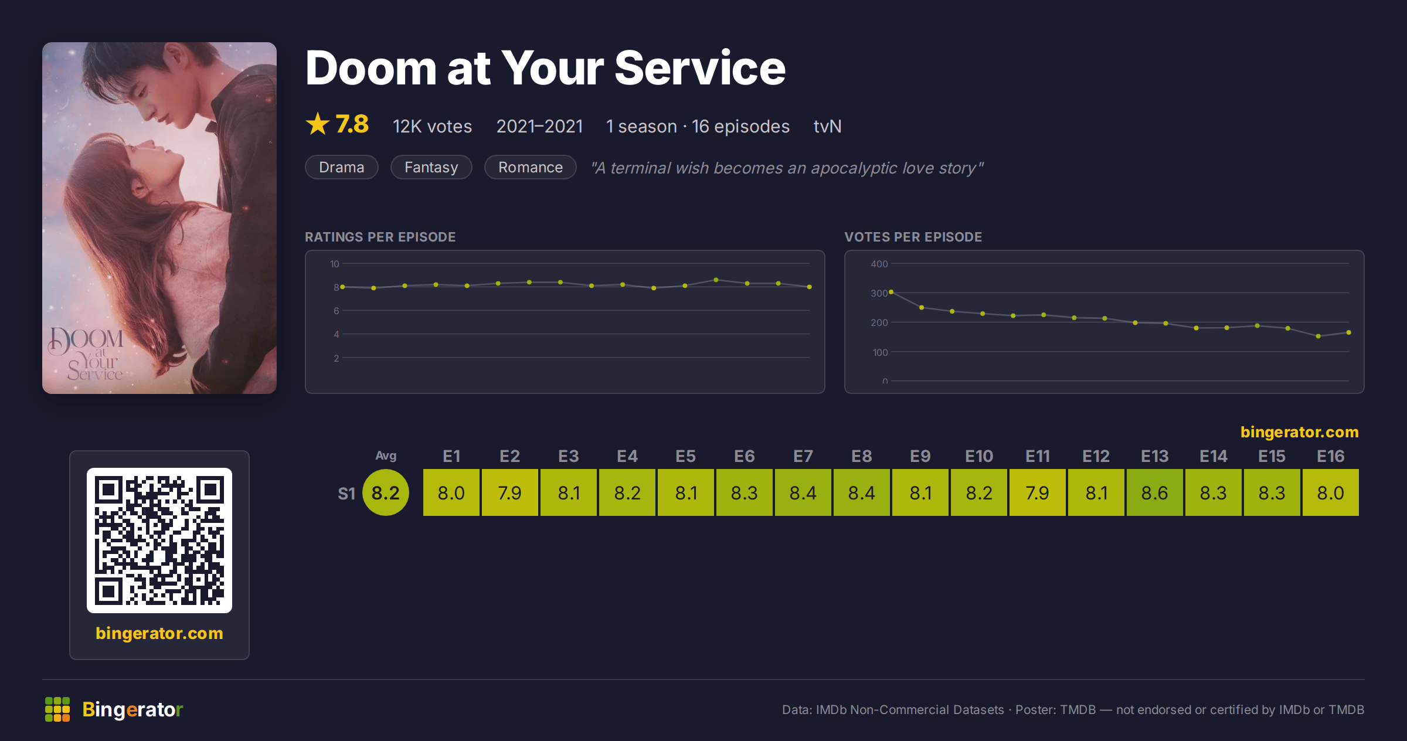Select the Romance genre tag
Viewport: 1407px width, 741px height.
point(531,167)
